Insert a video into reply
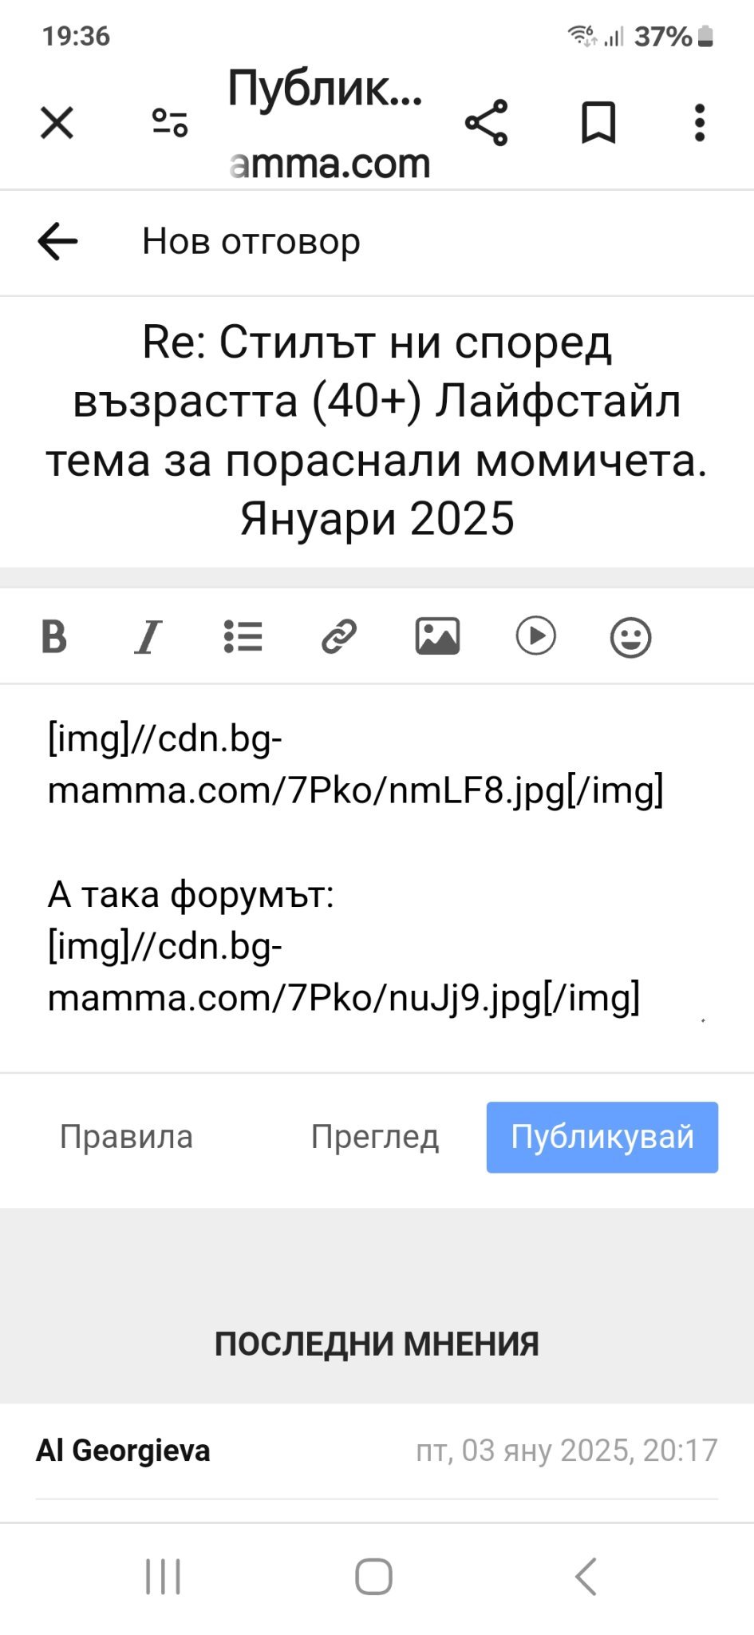Screen dimensions: 754x1635 [x=535, y=637]
